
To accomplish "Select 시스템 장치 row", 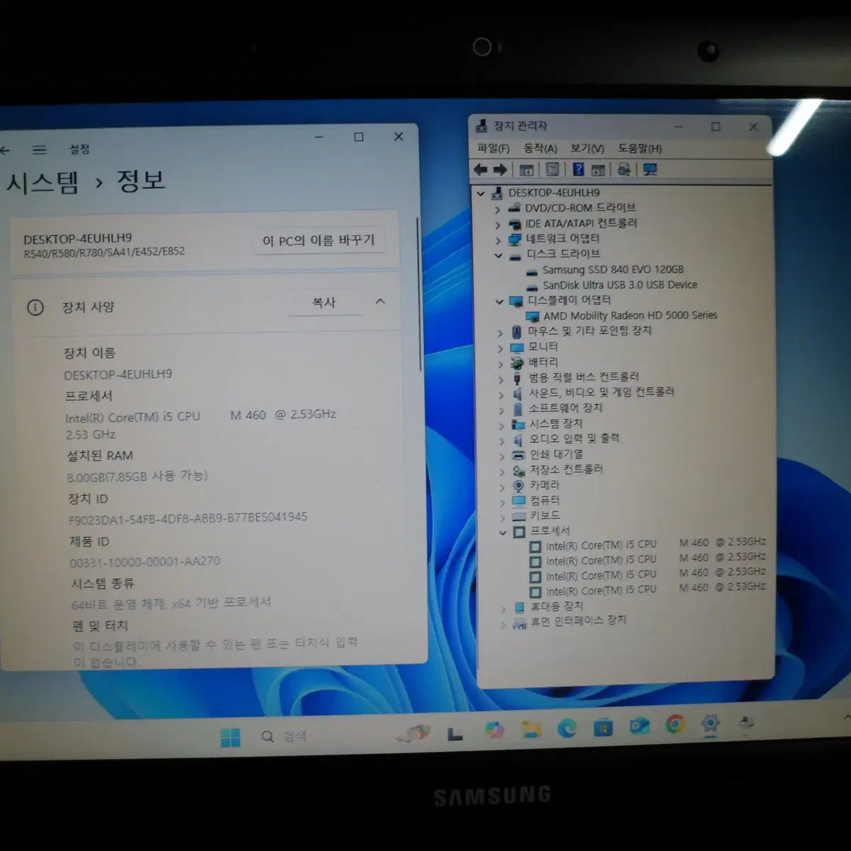I will coord(556,423).
